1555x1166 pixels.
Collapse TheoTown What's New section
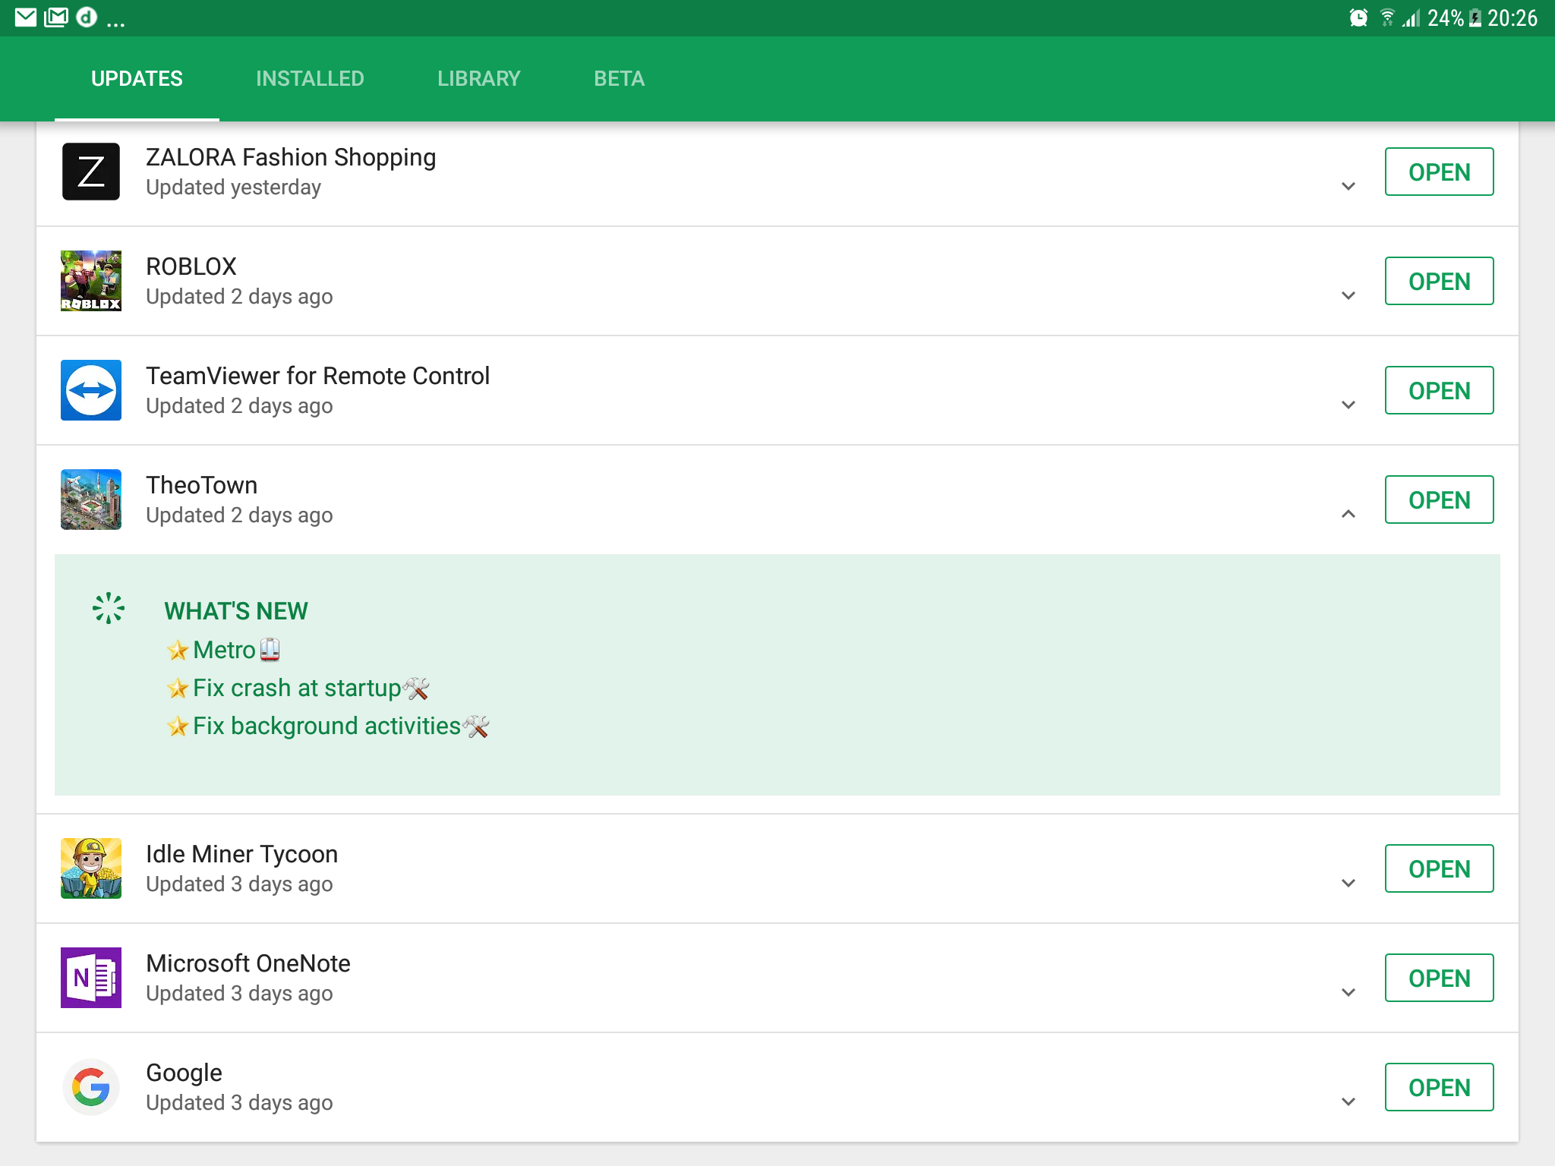pos(1348,514)
